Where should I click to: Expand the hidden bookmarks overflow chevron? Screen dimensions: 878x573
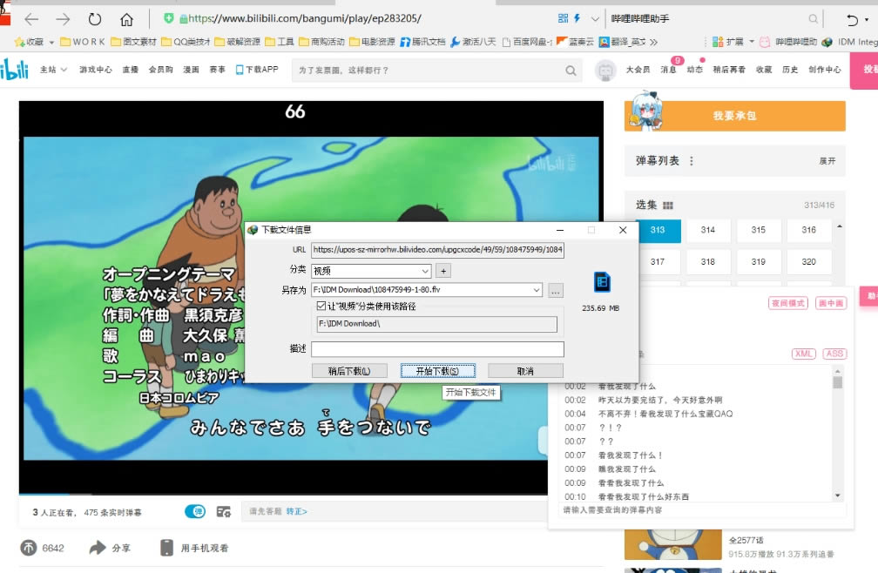click(x=653, y=42)
